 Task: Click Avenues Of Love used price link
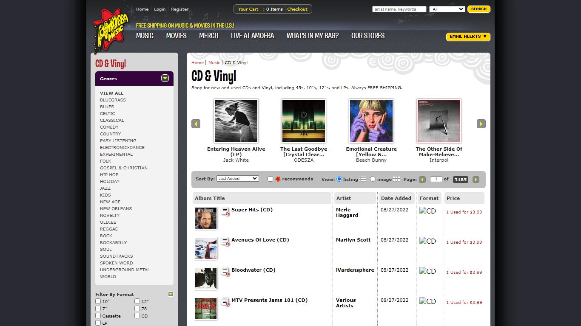[464, 242]
